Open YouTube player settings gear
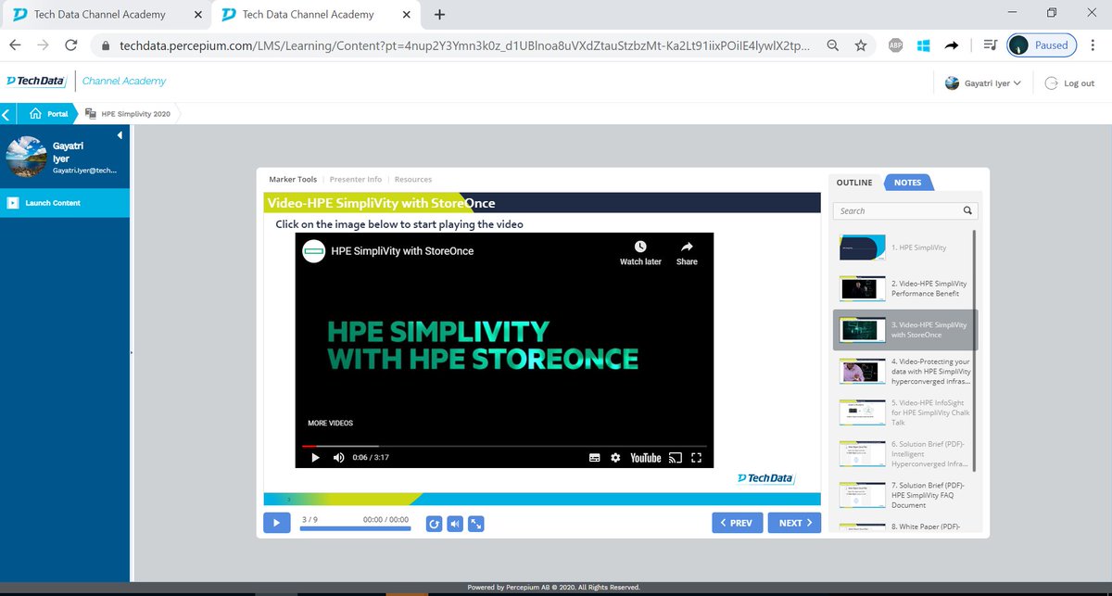 (x=615, y=458)
